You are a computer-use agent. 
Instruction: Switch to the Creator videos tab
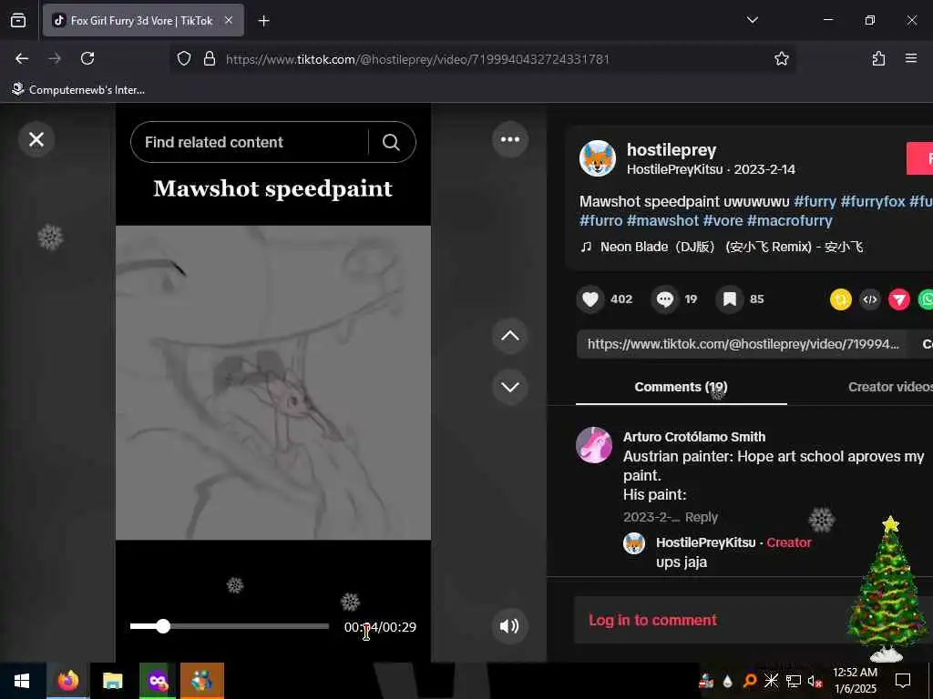890,387
